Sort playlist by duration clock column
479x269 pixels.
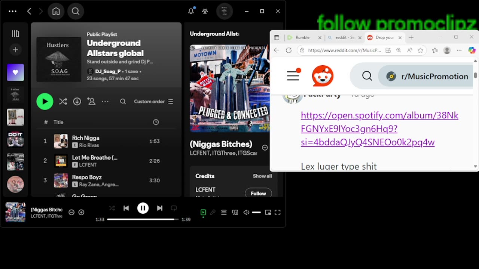point(156,122)
